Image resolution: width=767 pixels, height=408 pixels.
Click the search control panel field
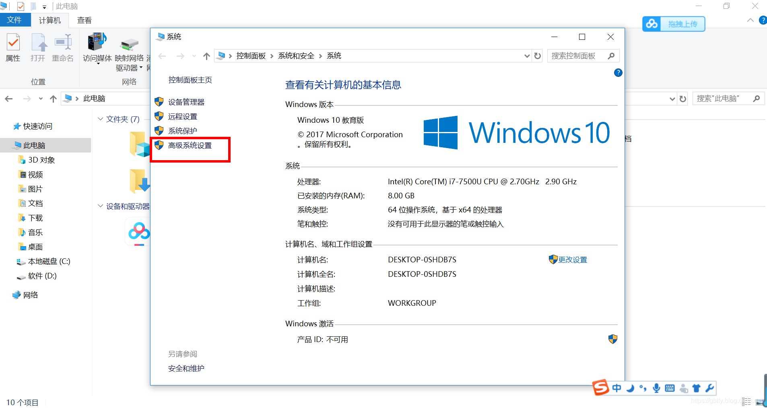coord(583,56)
